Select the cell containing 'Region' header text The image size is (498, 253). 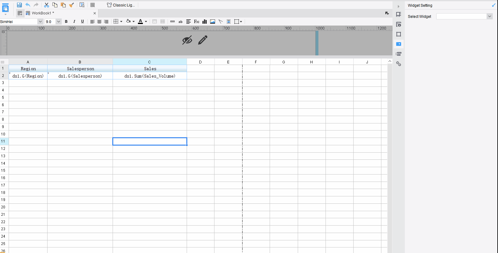[28, 69]
